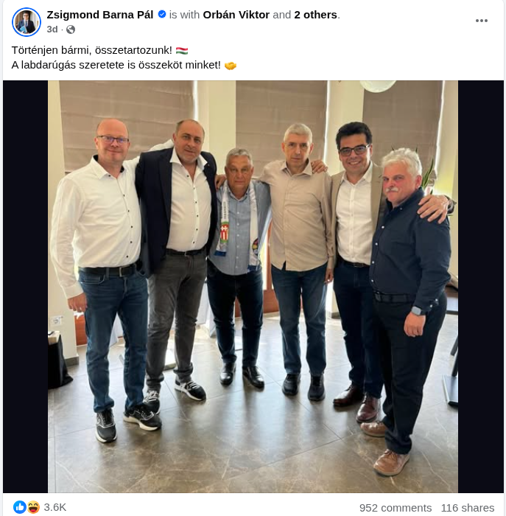Viewport: 506px width, 516px height.
Task: Open the group photo in viewer
Action: coord(253,287)
